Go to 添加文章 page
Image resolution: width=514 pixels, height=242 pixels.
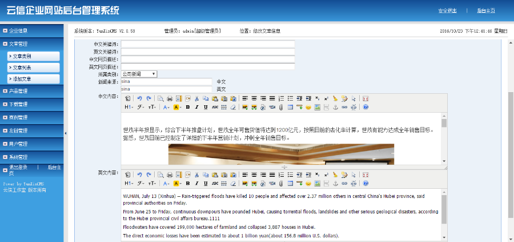click(x=34, y=79)
